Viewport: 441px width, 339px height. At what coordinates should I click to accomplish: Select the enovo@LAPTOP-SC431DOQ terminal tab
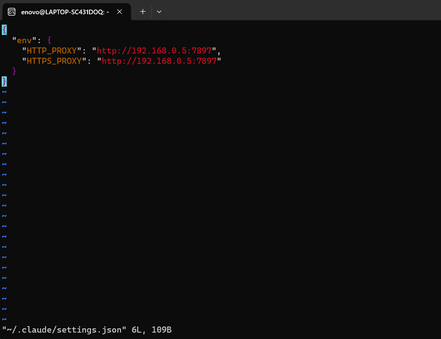65,12
